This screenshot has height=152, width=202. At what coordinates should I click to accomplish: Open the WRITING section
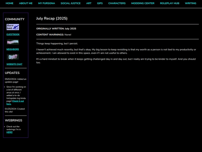[190, 3]
